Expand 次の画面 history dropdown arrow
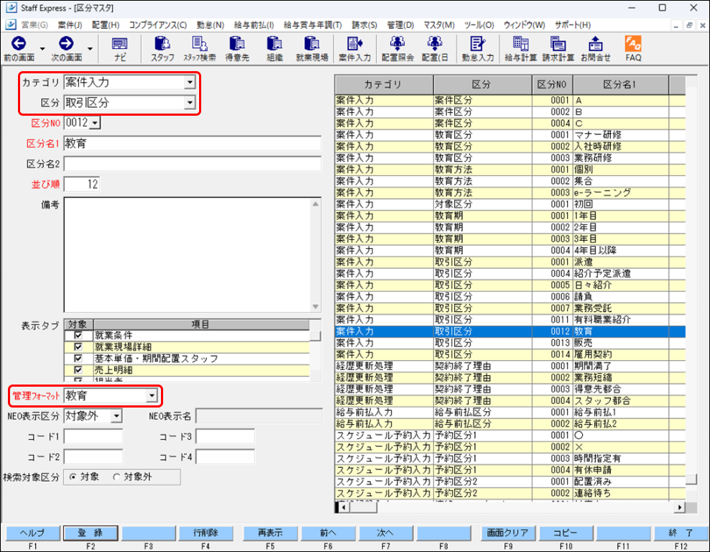The width and height of the screenshot is (710, 552). click(90, 48)
